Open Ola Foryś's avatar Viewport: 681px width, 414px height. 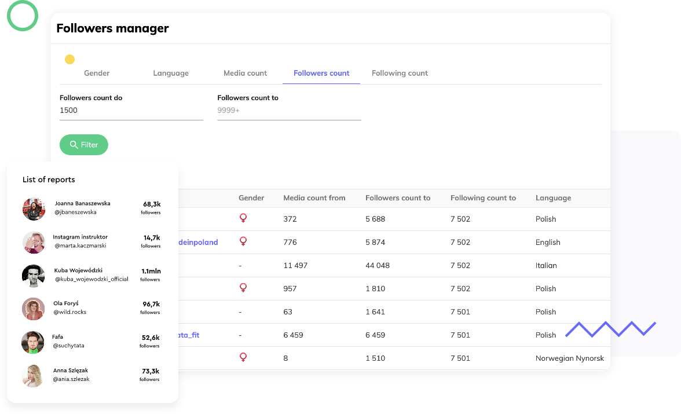(34, 309)
